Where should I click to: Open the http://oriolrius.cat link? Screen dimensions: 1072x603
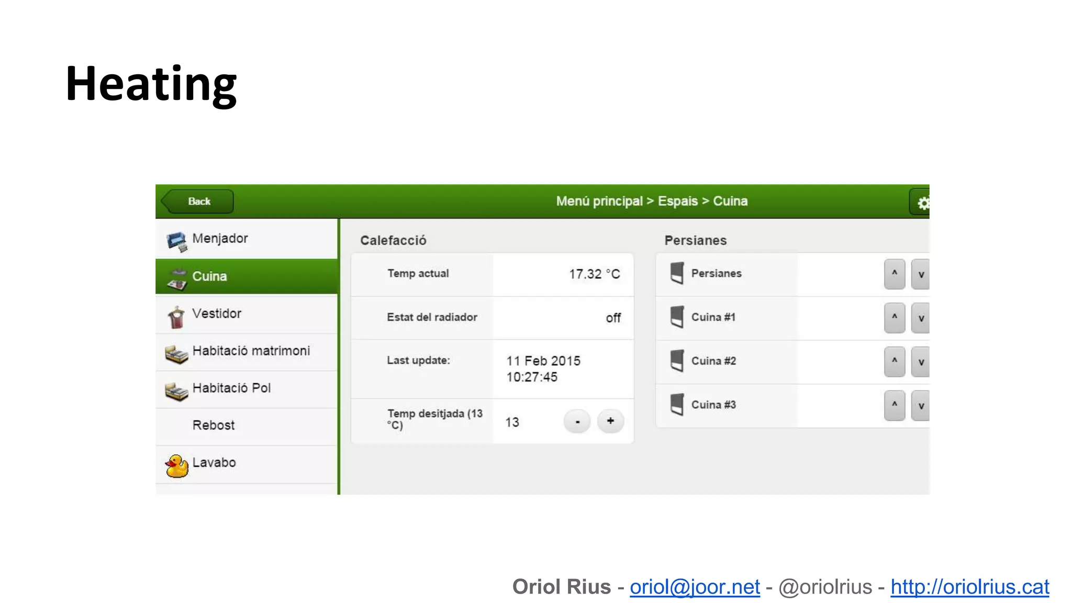[970, 587]
